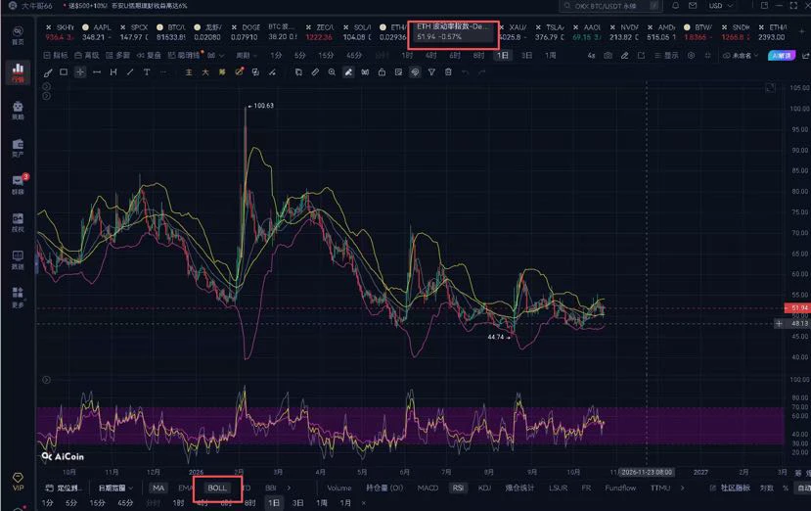Click the AI解读 button
The height and width of the screenshot is (511, 811).
click(x=781, y=55)
